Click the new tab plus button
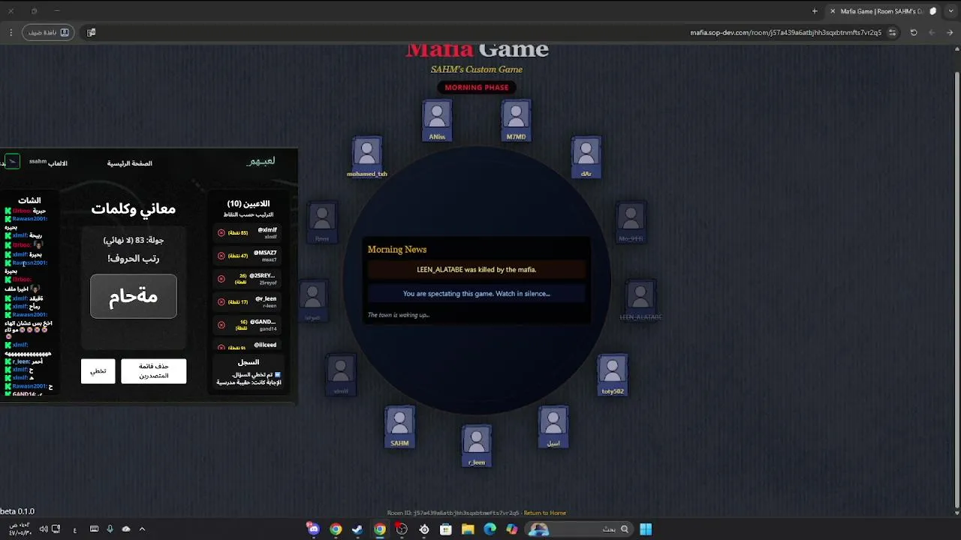 815,11
